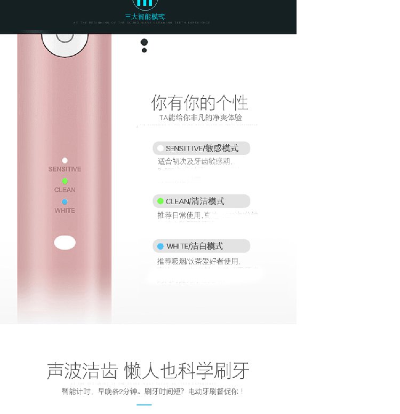Click the SENSITIVE text on pink handle
This screenshot has width=400, height=414.
point(65,169)
